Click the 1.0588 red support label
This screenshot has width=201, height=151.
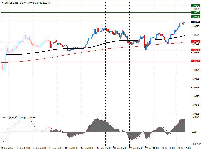[x=196, y=50]
